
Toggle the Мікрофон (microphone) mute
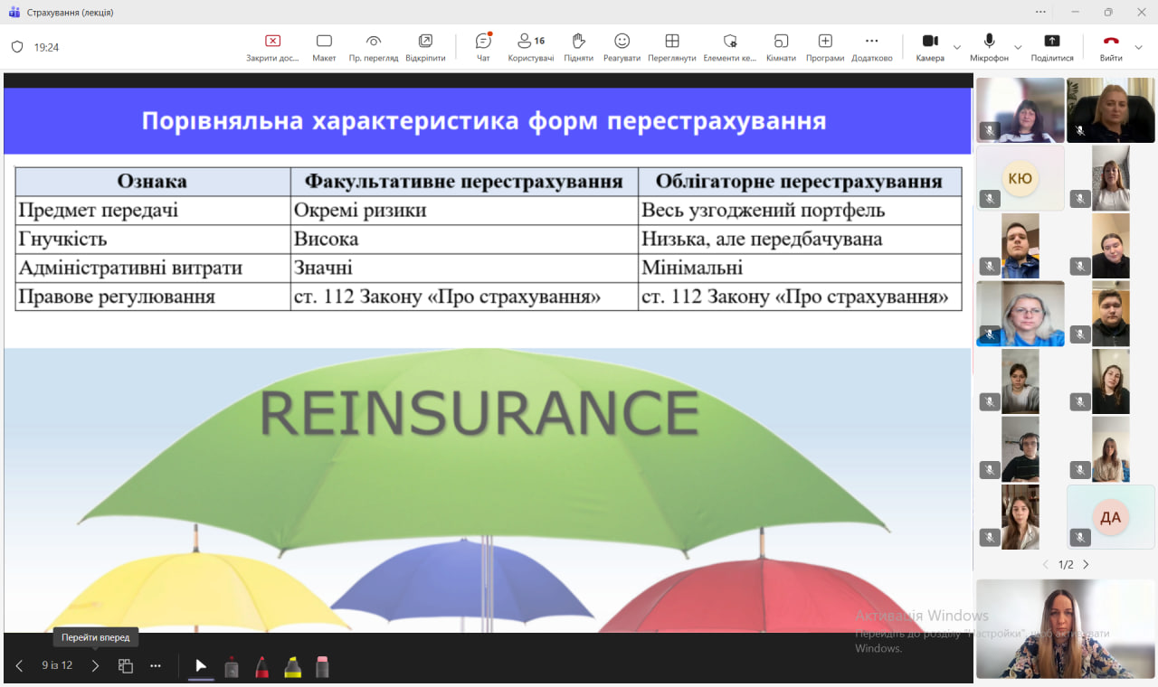coord(989,47)
